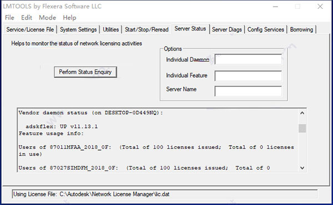Open the Edit menu

(x=27, y=18)
